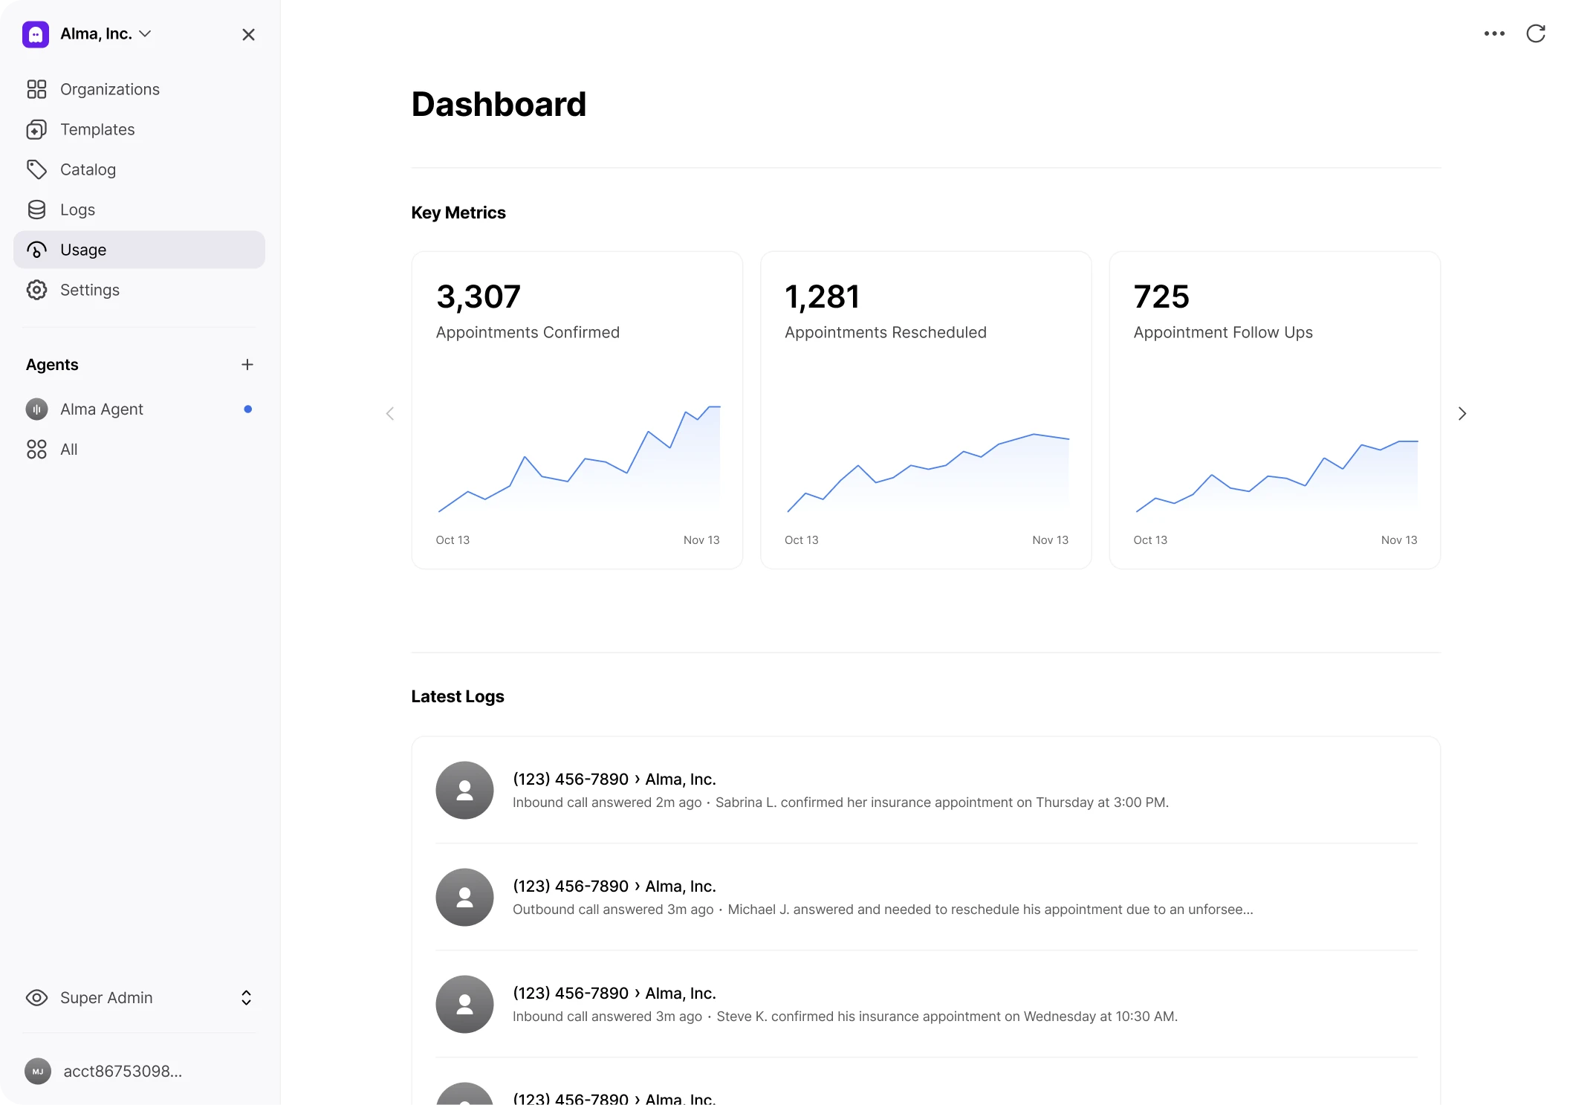
Task: Click the Templates icon
Action: [x=36, y=129]
